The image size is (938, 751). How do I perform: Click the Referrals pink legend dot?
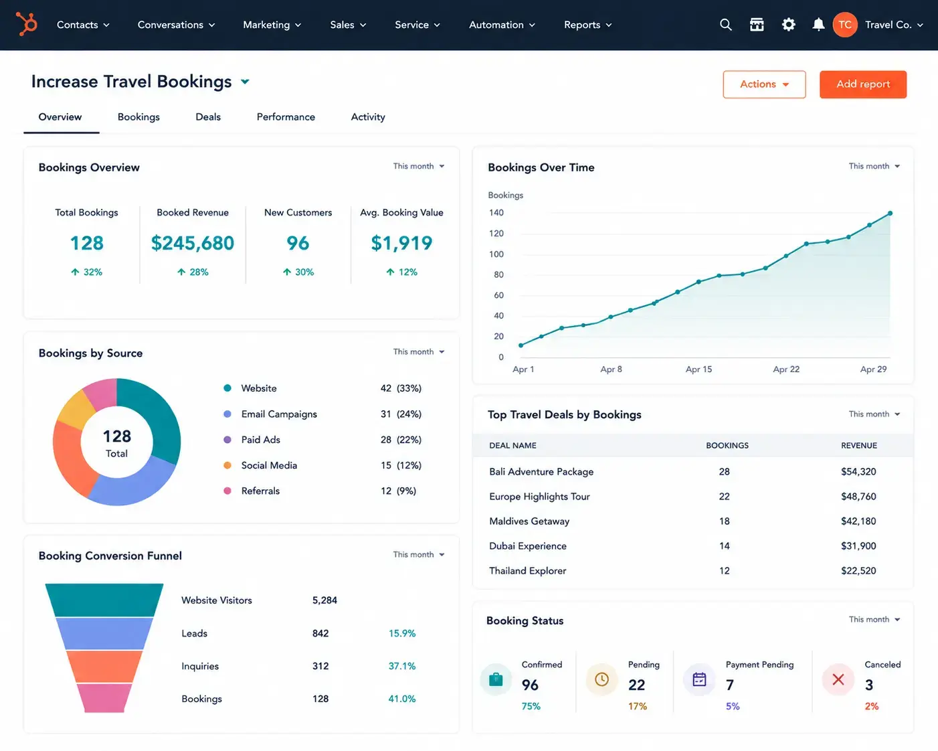(227, 491)
